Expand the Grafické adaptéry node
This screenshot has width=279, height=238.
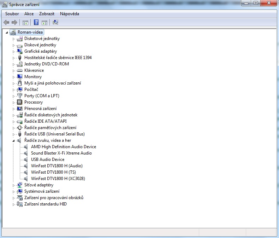[13, 52]
